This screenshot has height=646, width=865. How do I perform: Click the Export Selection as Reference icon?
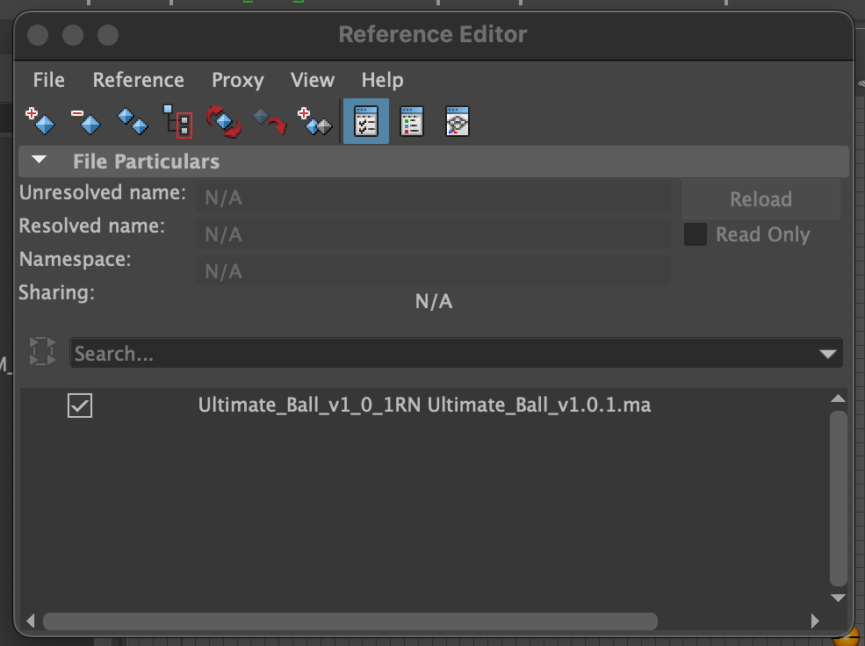(315, 121)
